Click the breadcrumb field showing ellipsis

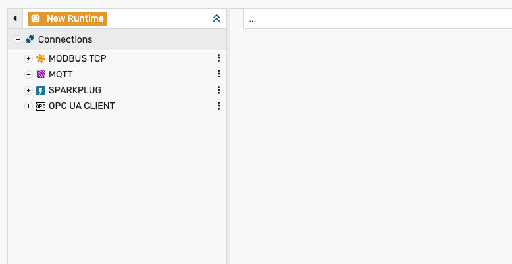(375, 19)
